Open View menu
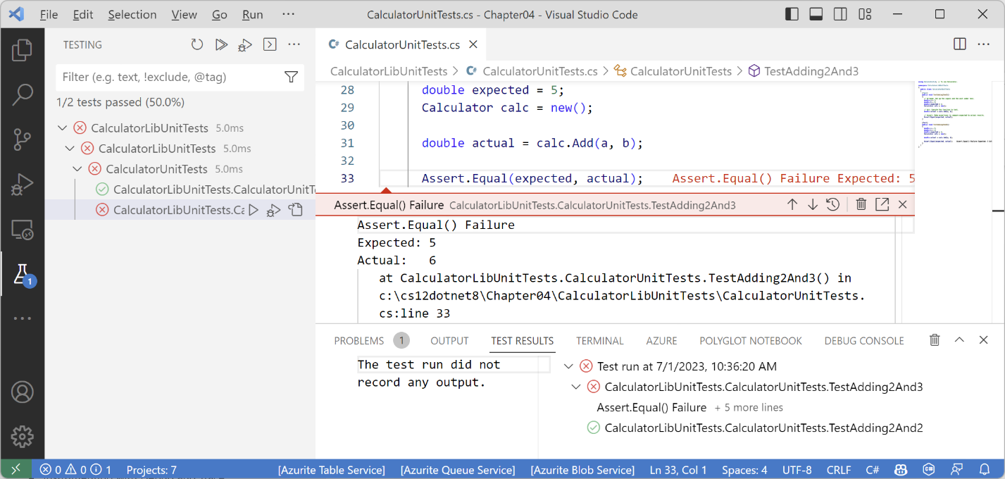 click(184, 14)
